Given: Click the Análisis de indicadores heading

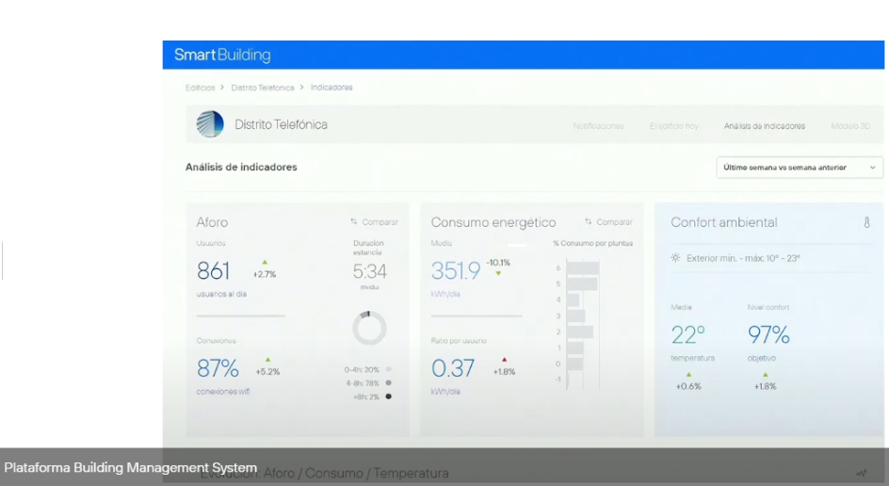Looking at the screenshot, I should pyautogui.click(x=241, y=168).
